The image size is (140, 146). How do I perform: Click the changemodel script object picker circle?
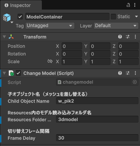tap(135, 82)
